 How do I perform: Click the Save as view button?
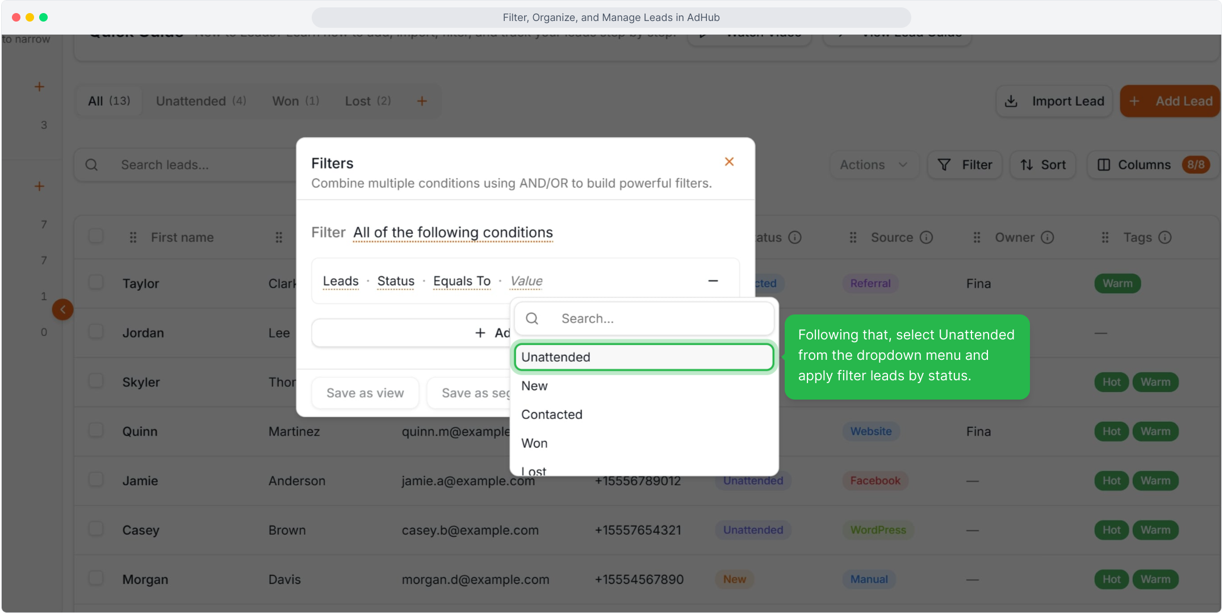click(365, 393)
